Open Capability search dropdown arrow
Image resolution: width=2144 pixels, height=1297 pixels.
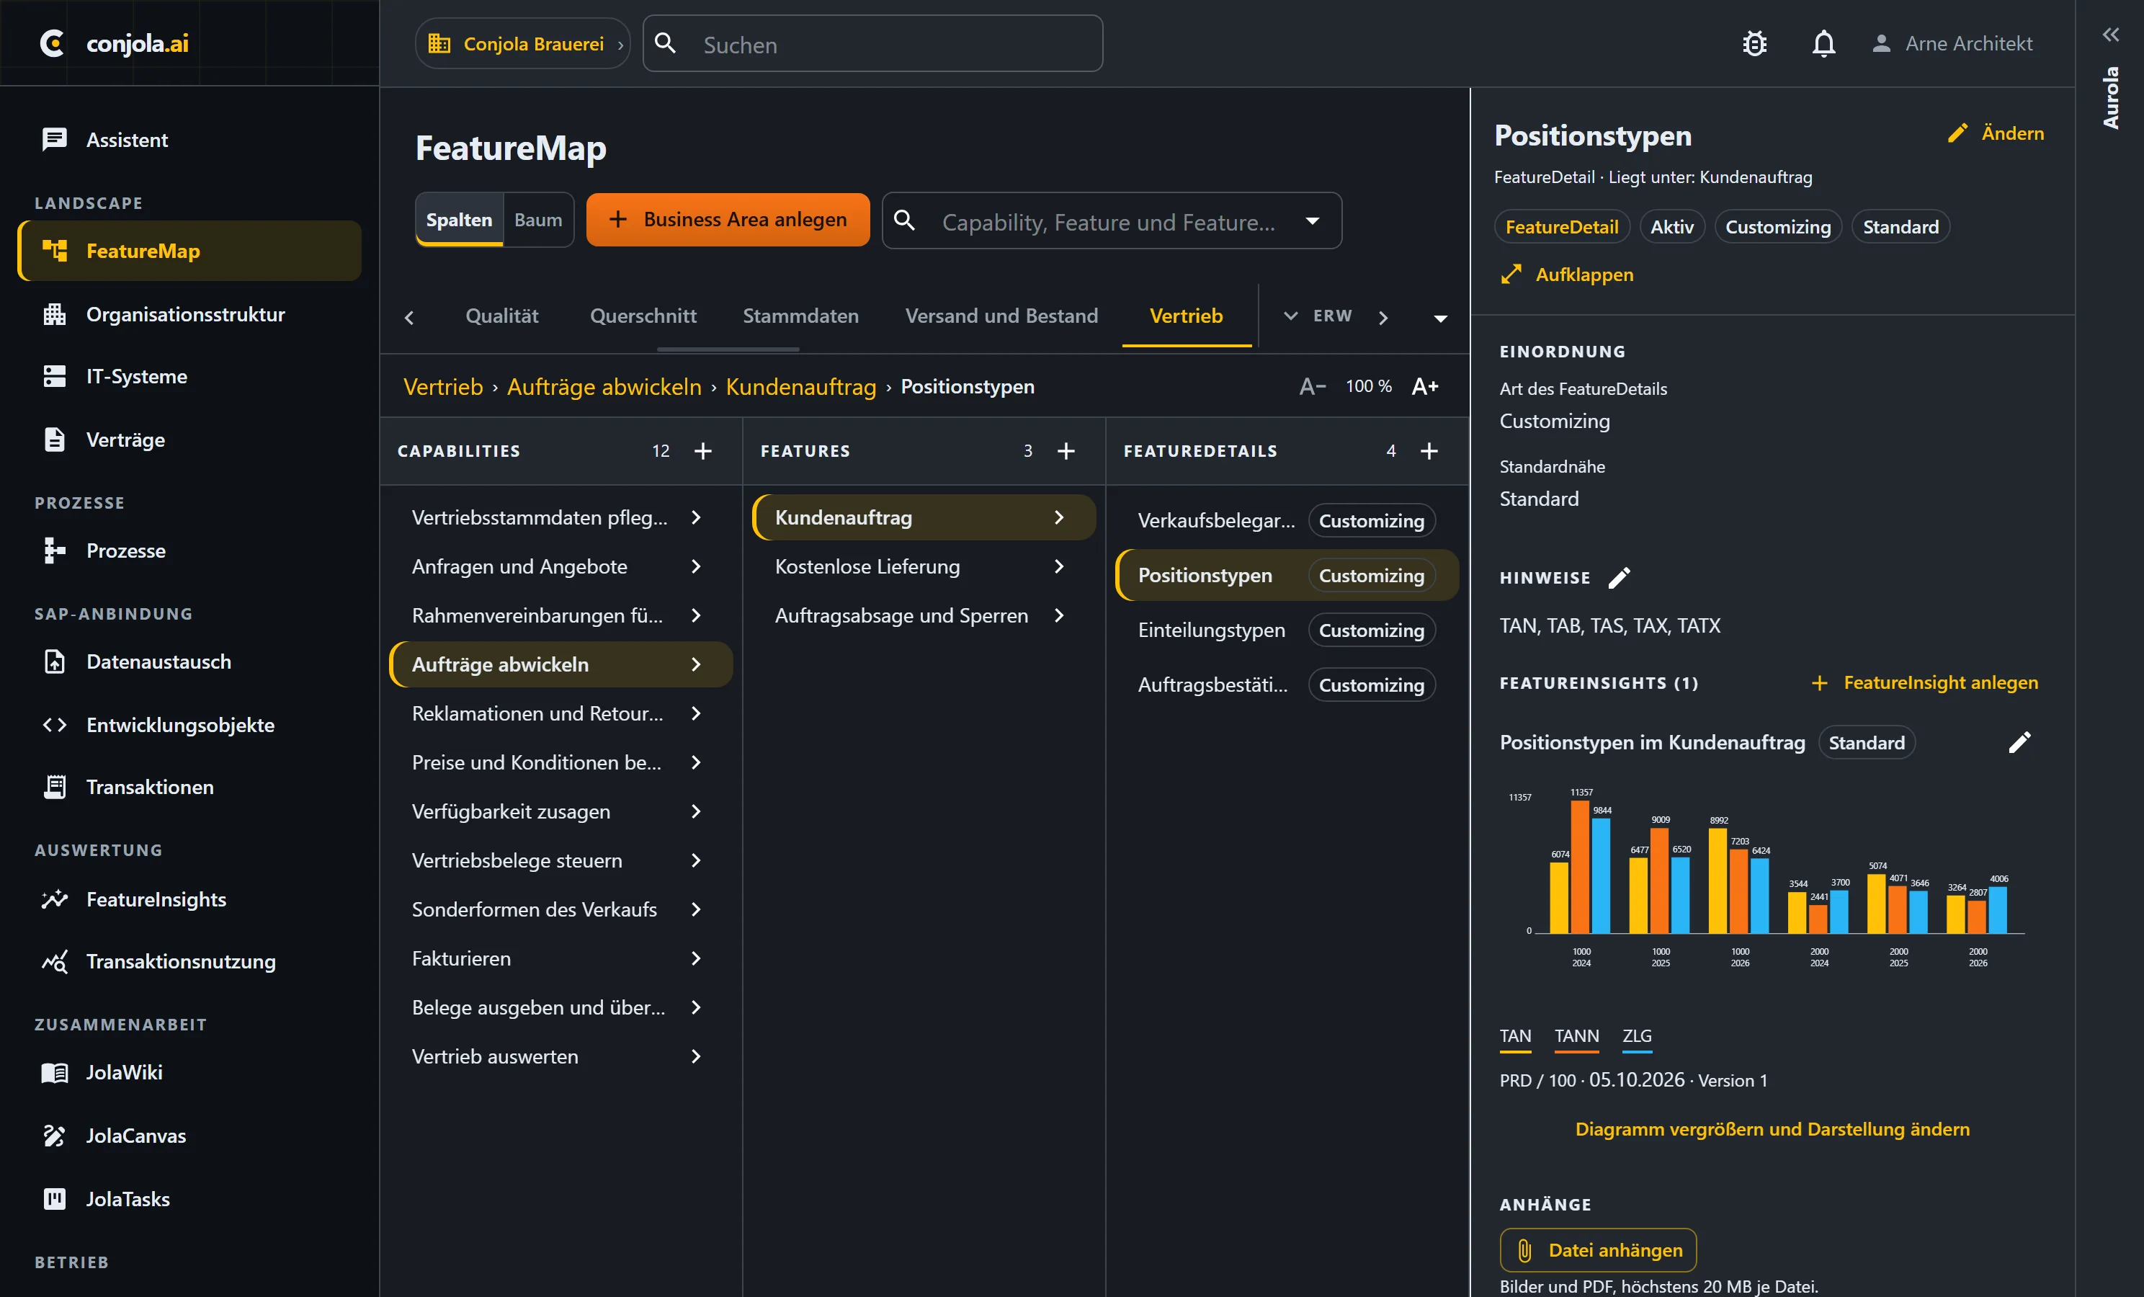(x=1312, y=221)
